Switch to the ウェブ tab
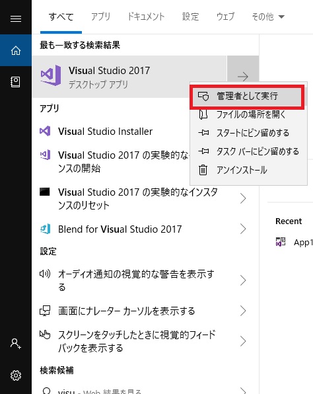The width and height of the screenshot is (313, 394). coord(225,17)
